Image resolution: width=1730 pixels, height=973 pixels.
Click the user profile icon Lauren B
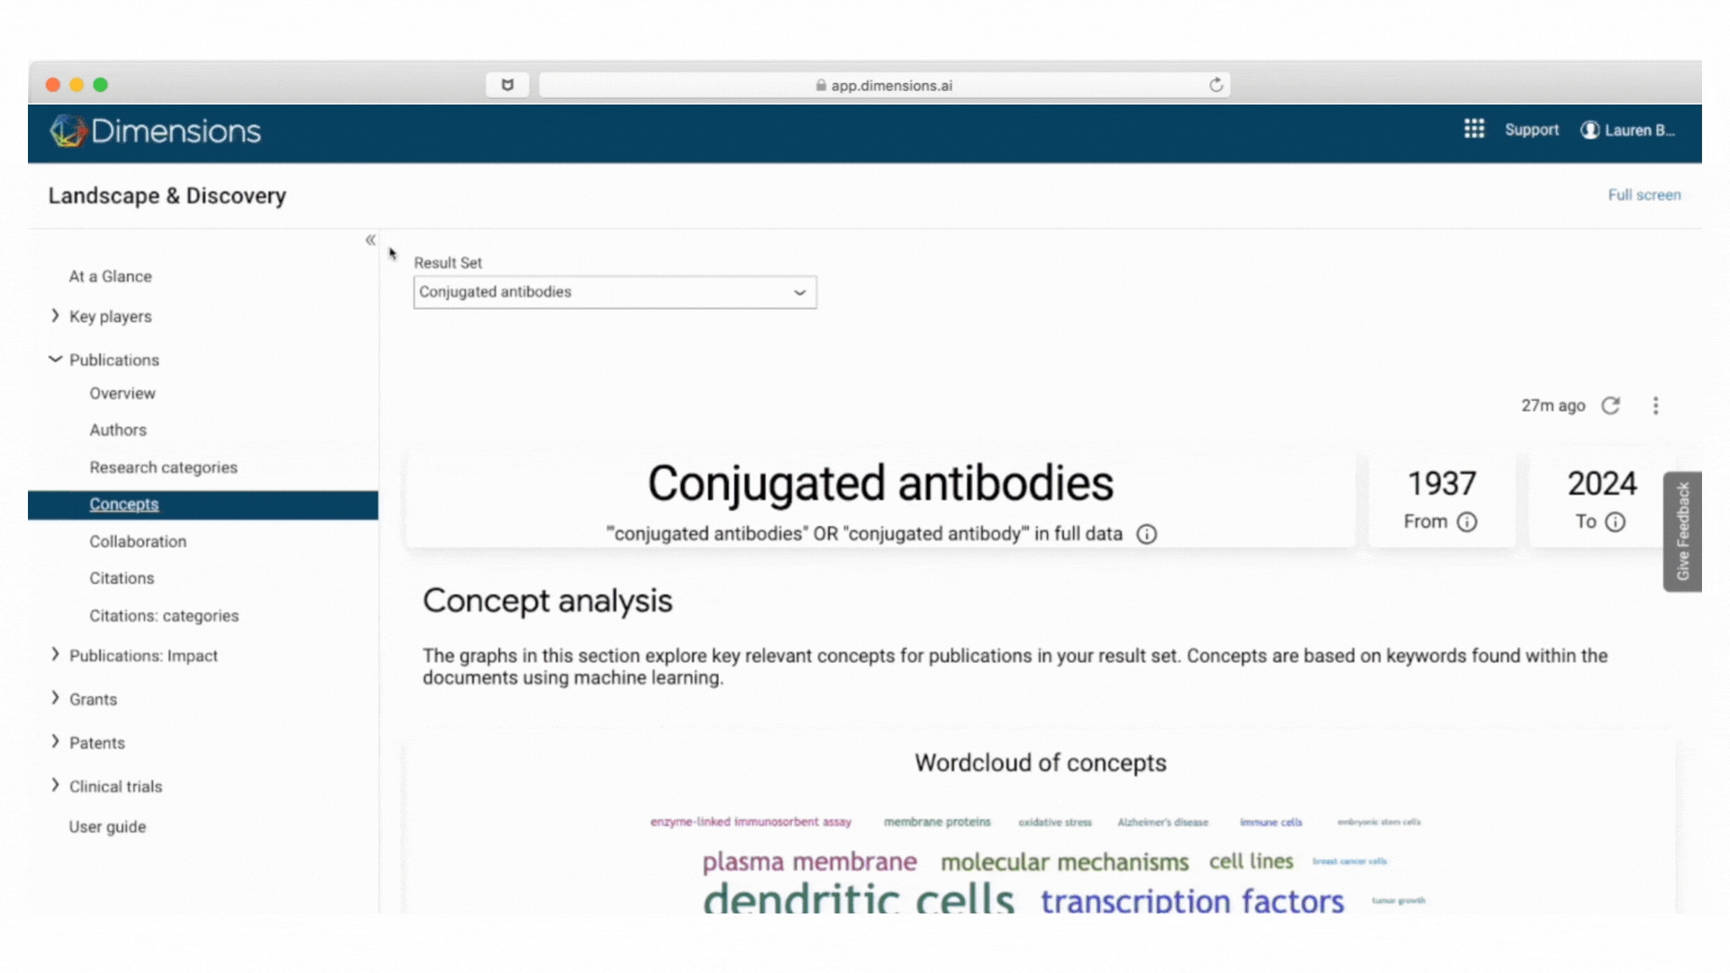coord(1590,130)
